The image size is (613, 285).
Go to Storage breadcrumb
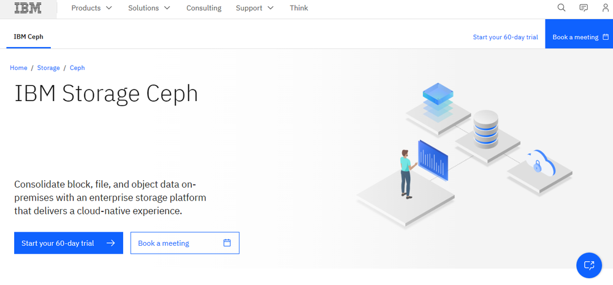[48, 67]
